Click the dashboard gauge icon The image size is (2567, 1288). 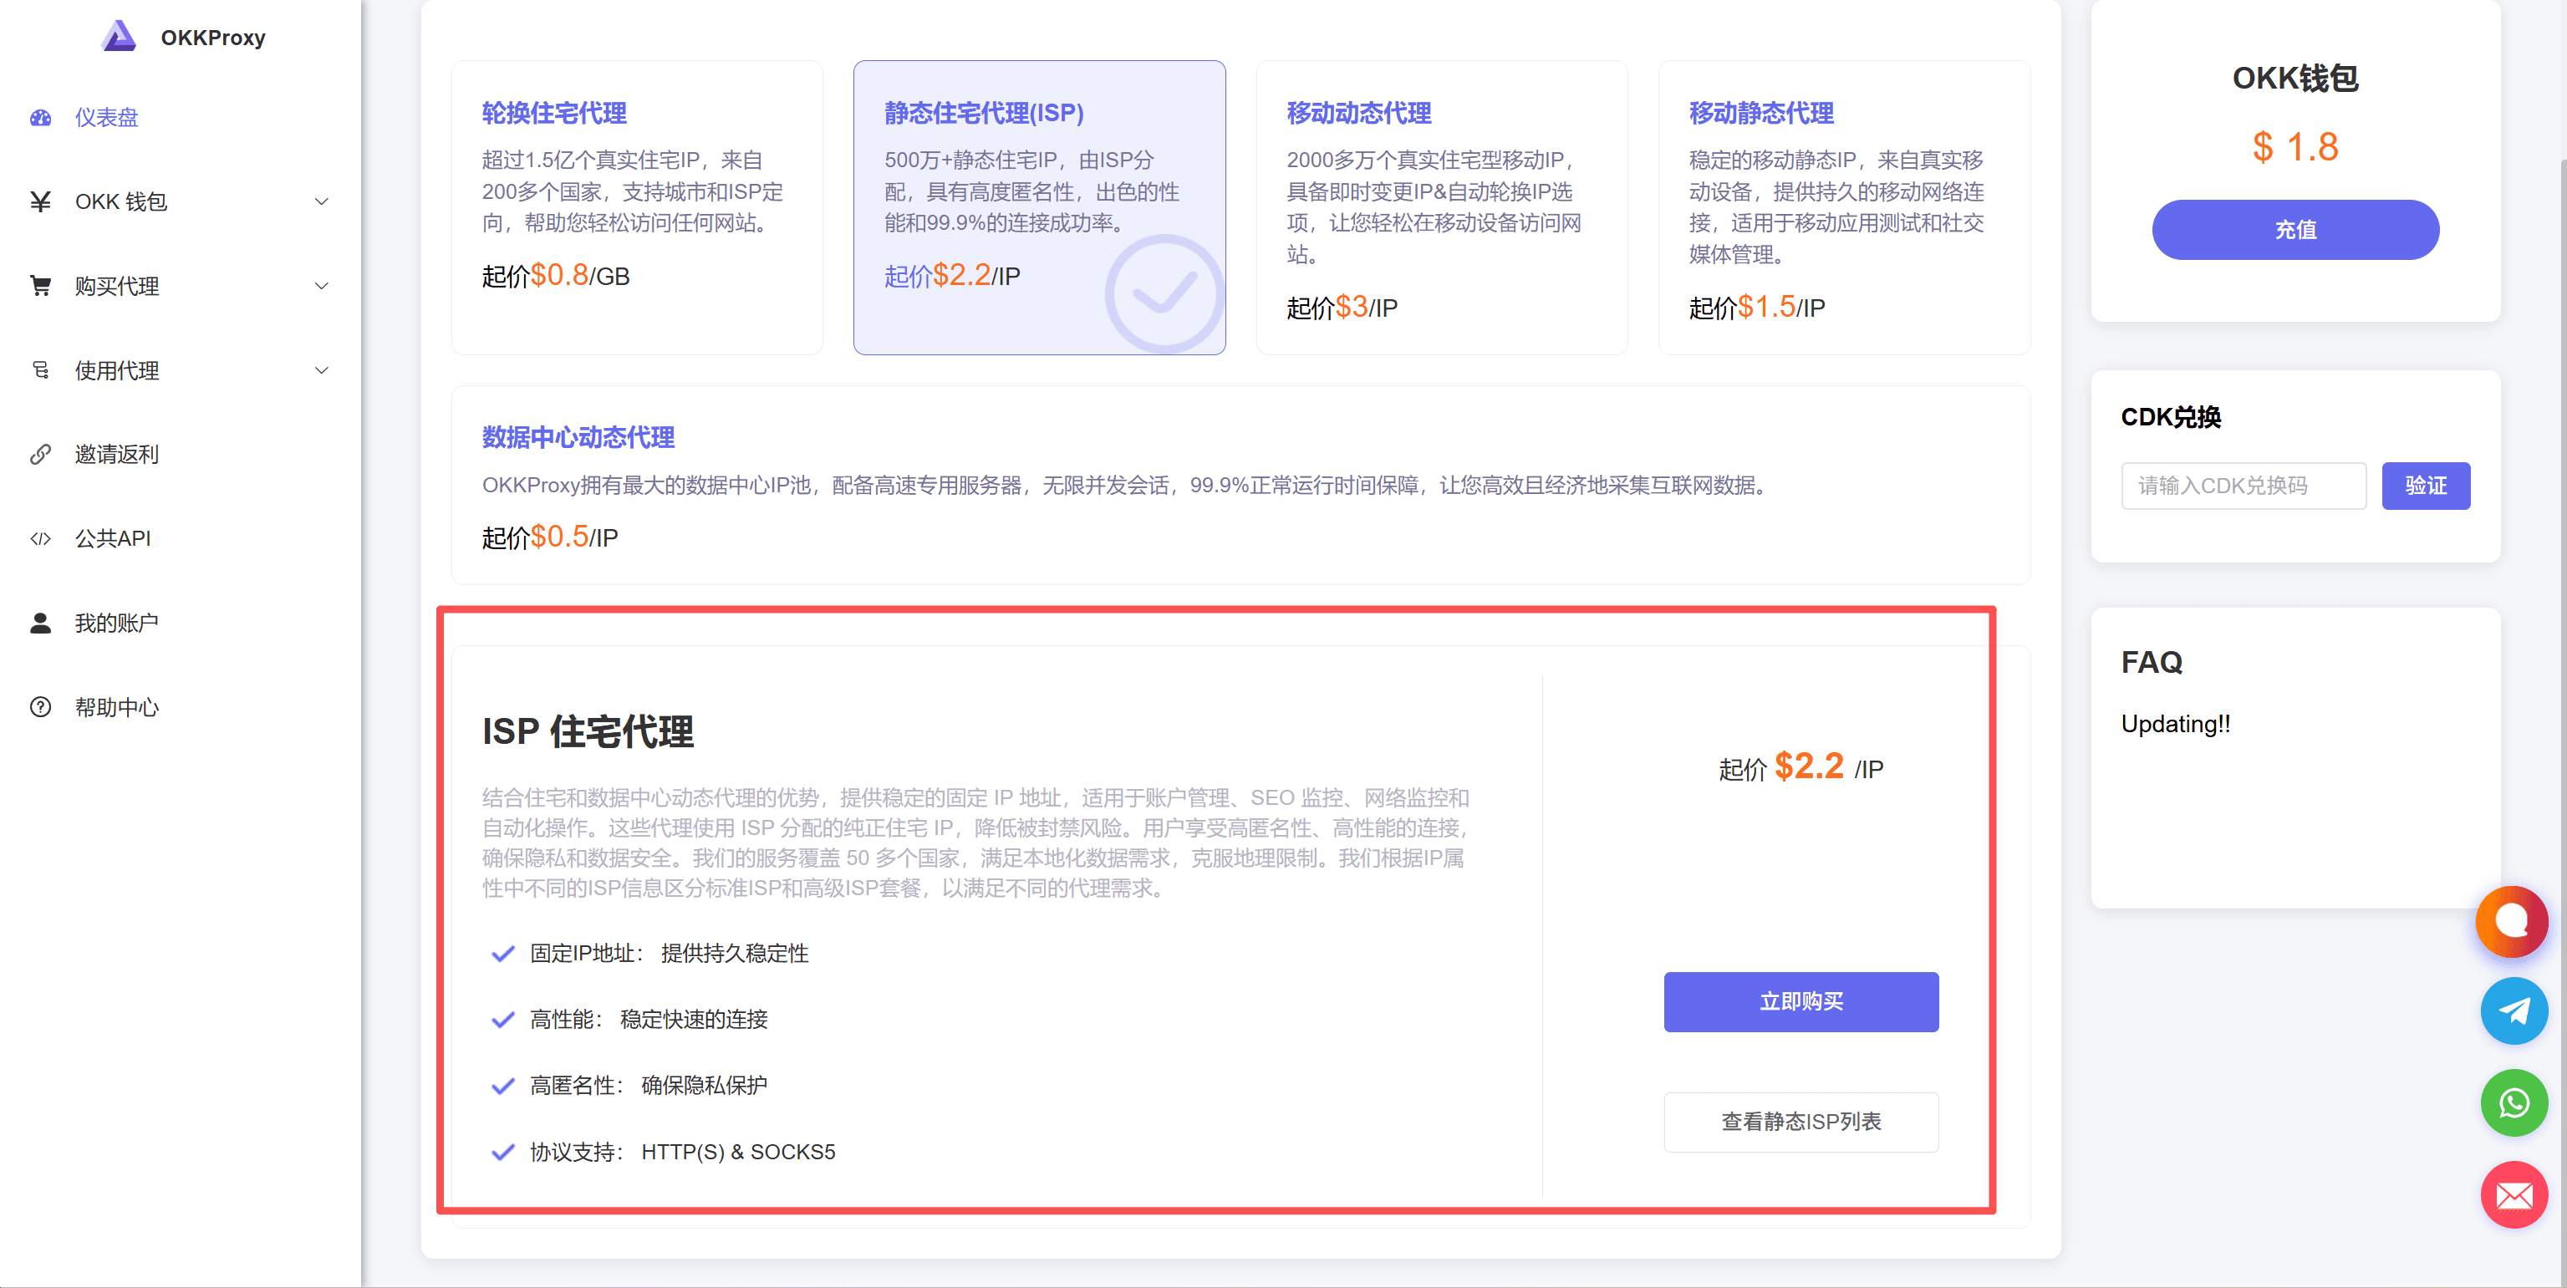pyautogui.click(x=41, y=118)
